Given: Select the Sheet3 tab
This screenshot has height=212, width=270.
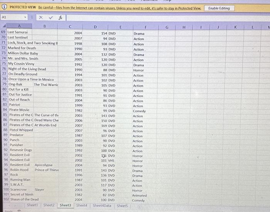Looking at the screenshot, I should pos(65,205).
